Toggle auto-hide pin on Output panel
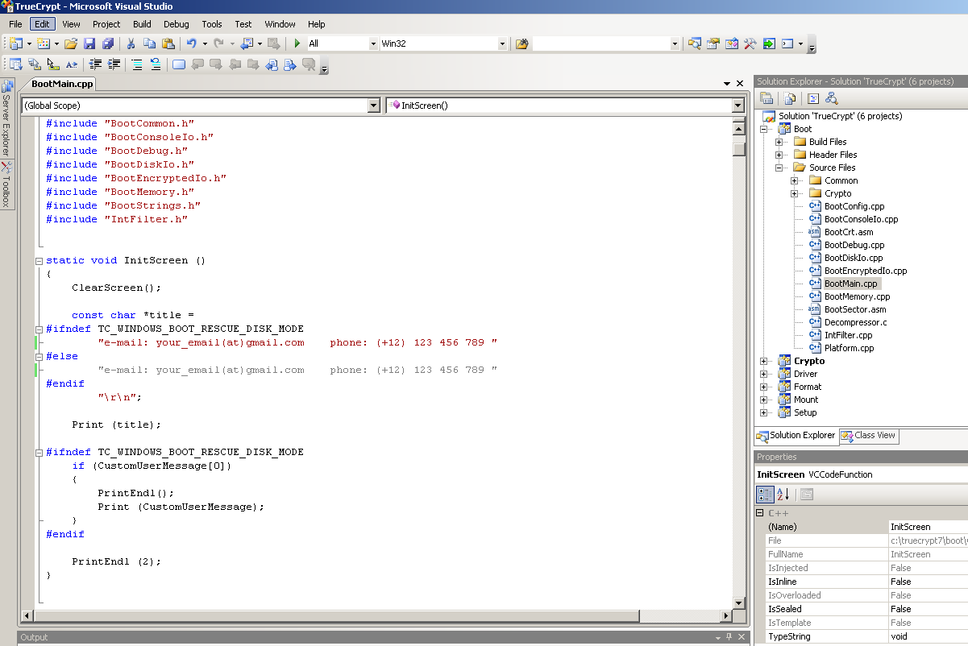This screenshot has height=646, width=968. [x=729, y=637]
